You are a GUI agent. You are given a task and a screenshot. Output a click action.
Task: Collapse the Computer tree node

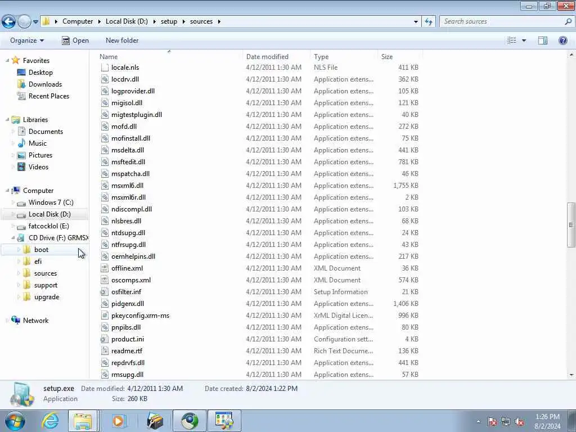(7, 190)
